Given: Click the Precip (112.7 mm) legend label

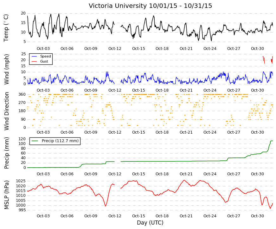Looking at the screenshot, I should pos(60,141).
